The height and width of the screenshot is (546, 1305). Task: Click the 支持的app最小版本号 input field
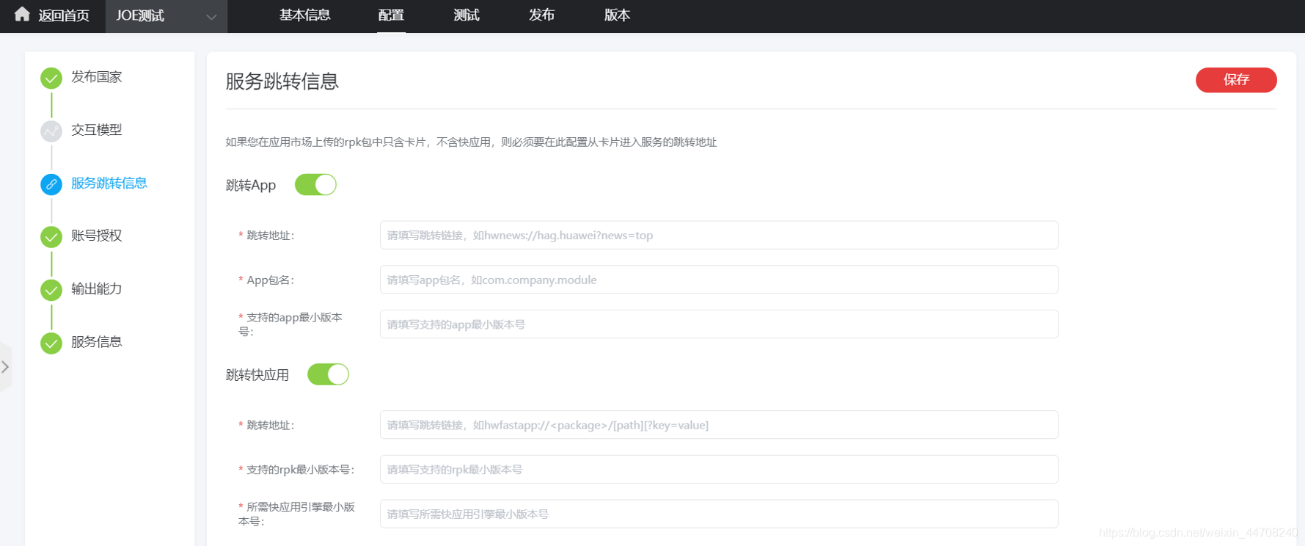click(719, 324)
